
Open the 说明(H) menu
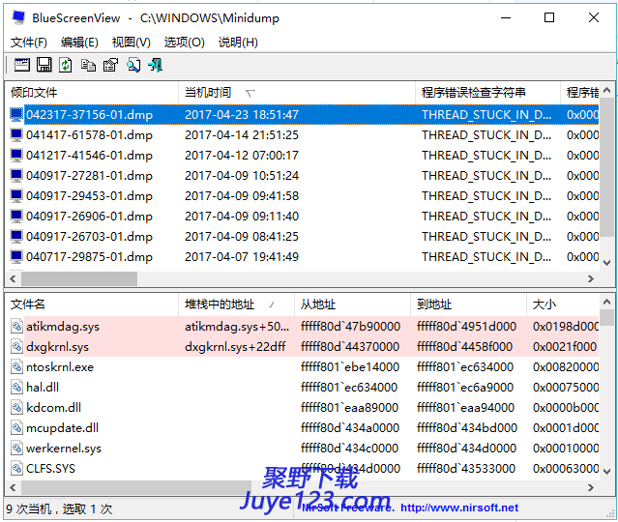[x=238, y=43]
